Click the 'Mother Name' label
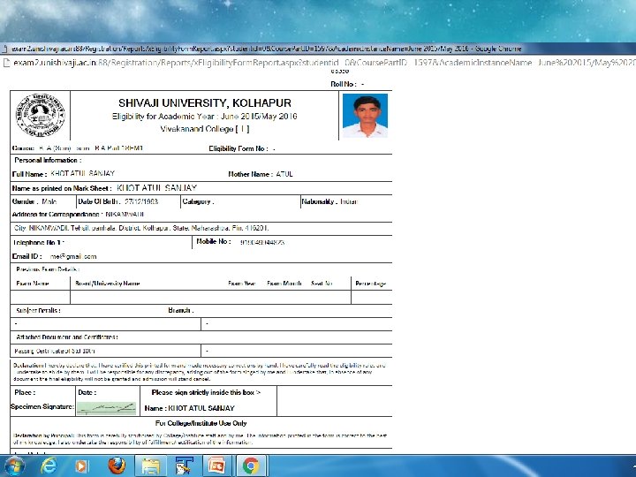 pyautogui.click(x=250, y=174)
